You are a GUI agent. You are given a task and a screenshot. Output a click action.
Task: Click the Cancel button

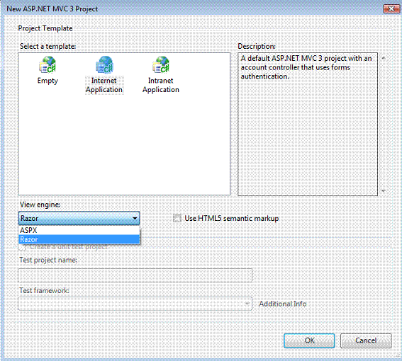(x=366, y=340)
